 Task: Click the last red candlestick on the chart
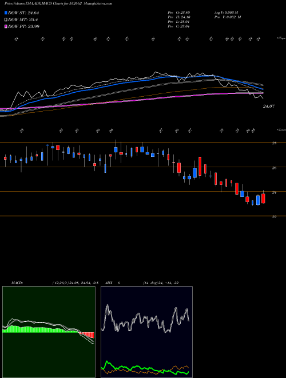point(263,198)
